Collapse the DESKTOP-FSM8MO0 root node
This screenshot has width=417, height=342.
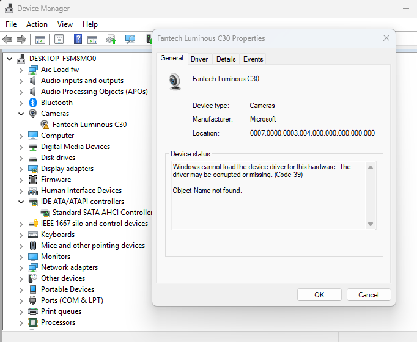10,59
